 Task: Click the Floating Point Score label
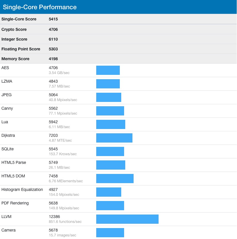coord(21,49)
